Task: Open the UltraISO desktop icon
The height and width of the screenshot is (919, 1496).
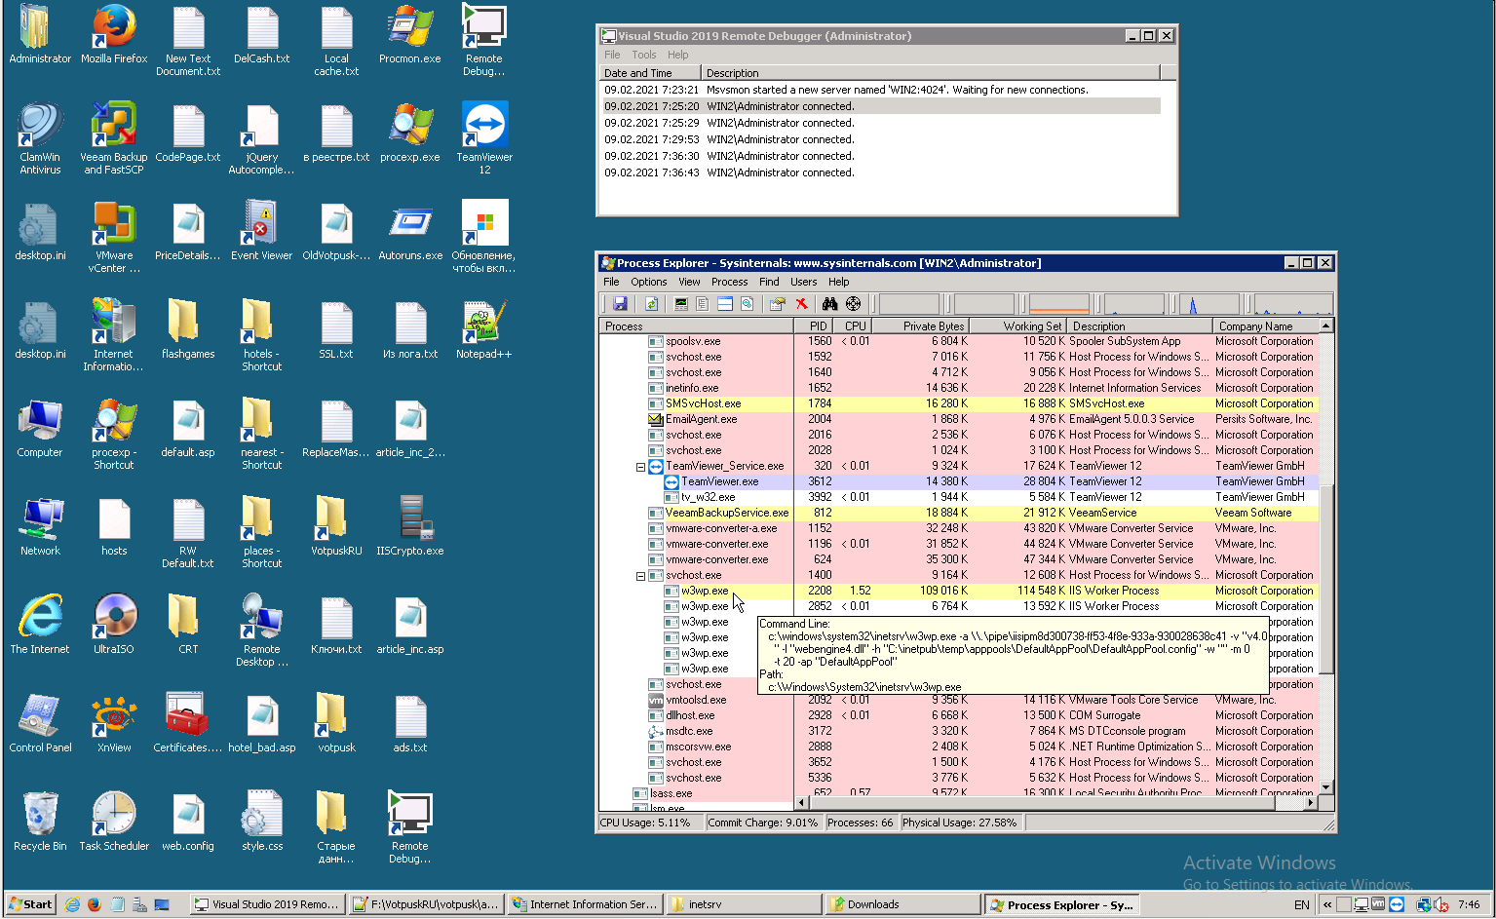Action: pos(114,625)
